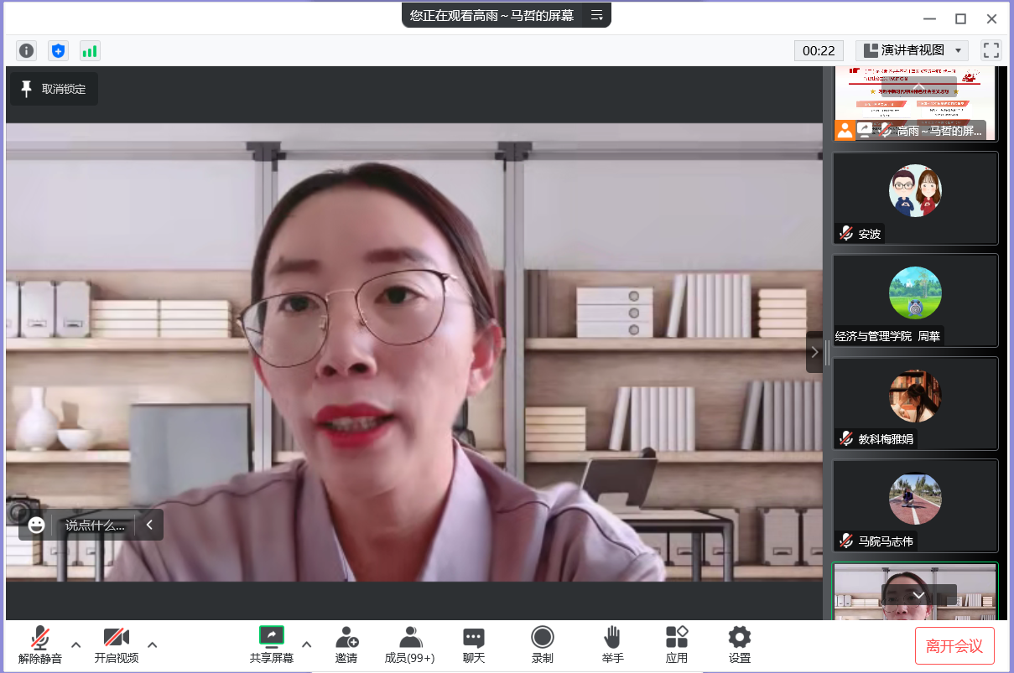
Task: Turn on camera with 开启视频
Action: 116,645
